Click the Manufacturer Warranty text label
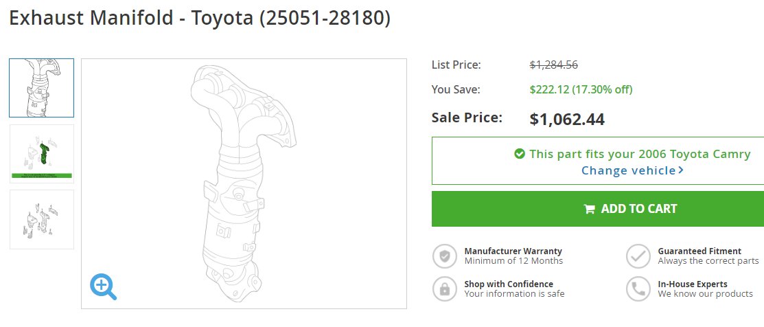The width and height of the screenshot is (764, 327). click(x=513, y=251)
